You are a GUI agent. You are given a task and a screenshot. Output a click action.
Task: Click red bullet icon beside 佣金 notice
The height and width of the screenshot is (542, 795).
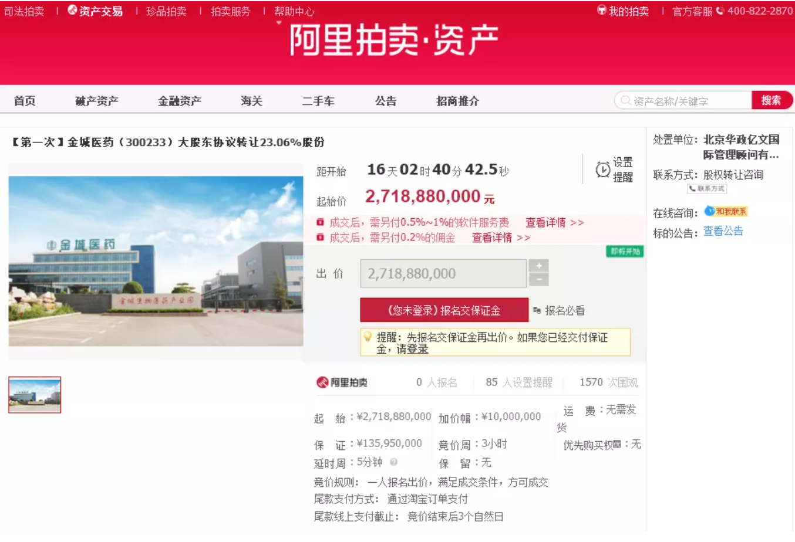click(320, 237)
